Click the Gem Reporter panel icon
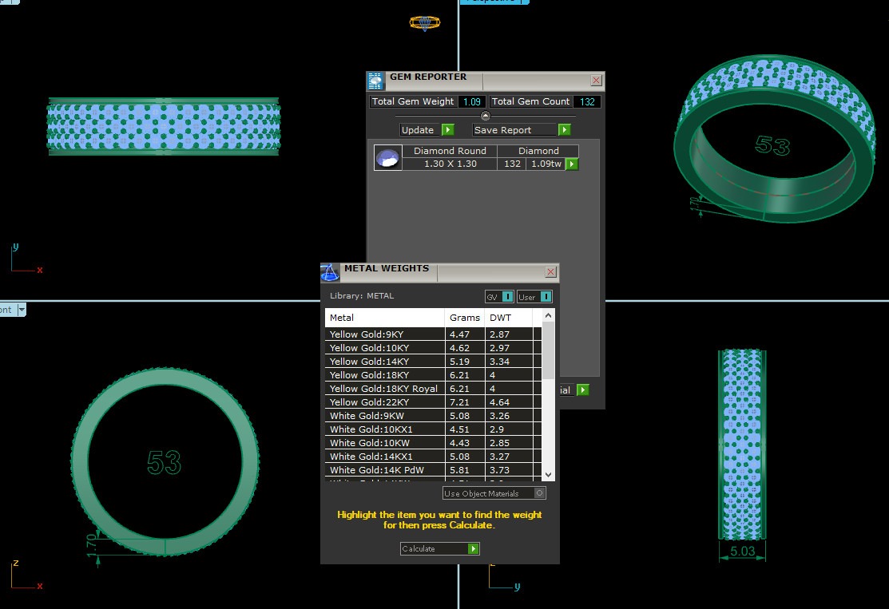The width and height of the screenshot is (889, 609). (375, 81)
